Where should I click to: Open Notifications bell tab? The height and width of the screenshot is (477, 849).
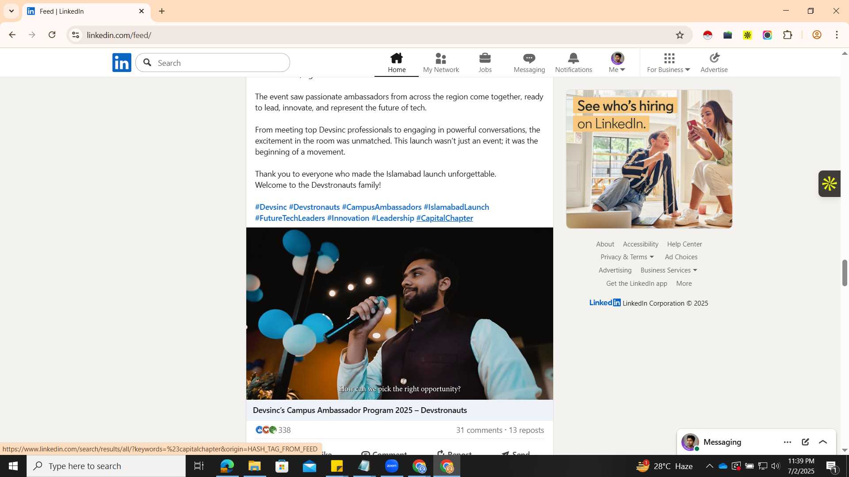point(574,63)
